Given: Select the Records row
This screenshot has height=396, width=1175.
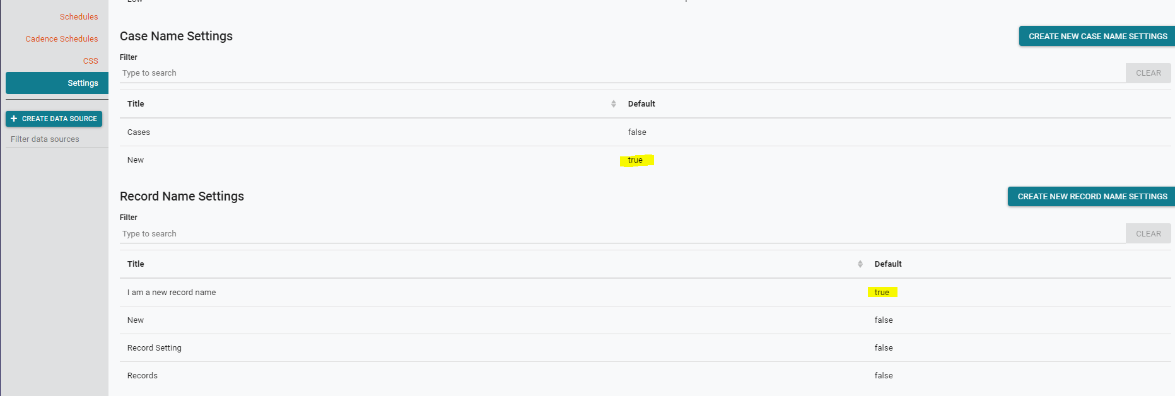Looking at the screenshot, I should click(143, 376).
